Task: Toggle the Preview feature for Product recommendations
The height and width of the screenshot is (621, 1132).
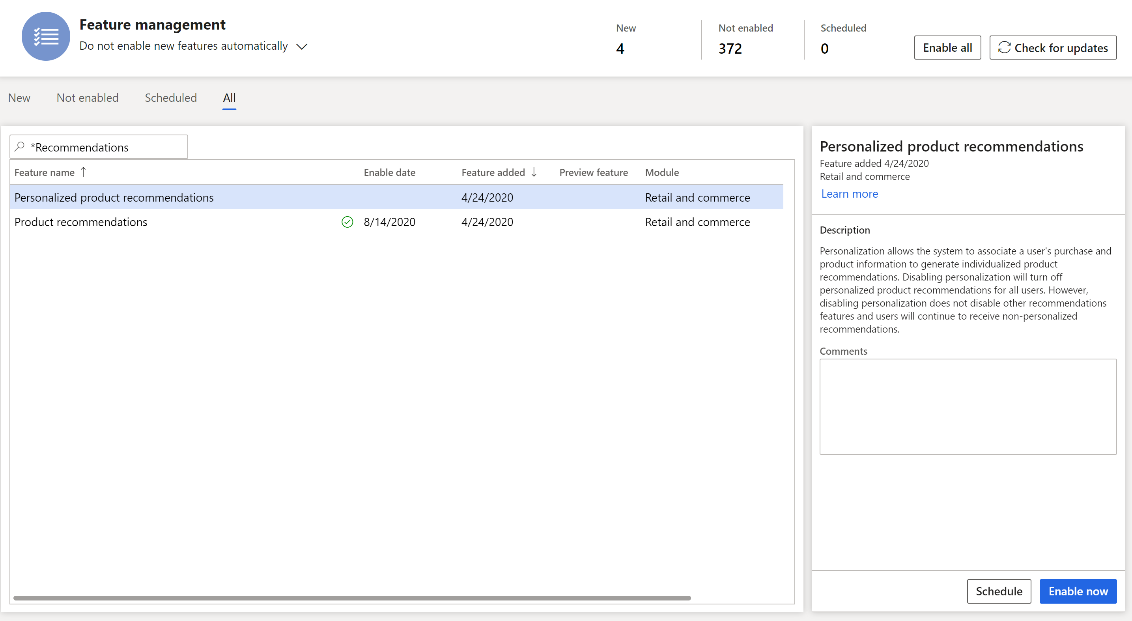Action: (592, 222)
